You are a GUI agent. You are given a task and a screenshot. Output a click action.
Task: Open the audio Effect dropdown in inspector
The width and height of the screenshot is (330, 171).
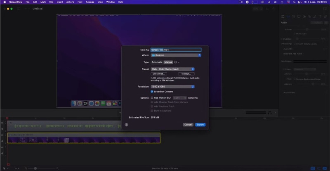click(x=304, y=69)
